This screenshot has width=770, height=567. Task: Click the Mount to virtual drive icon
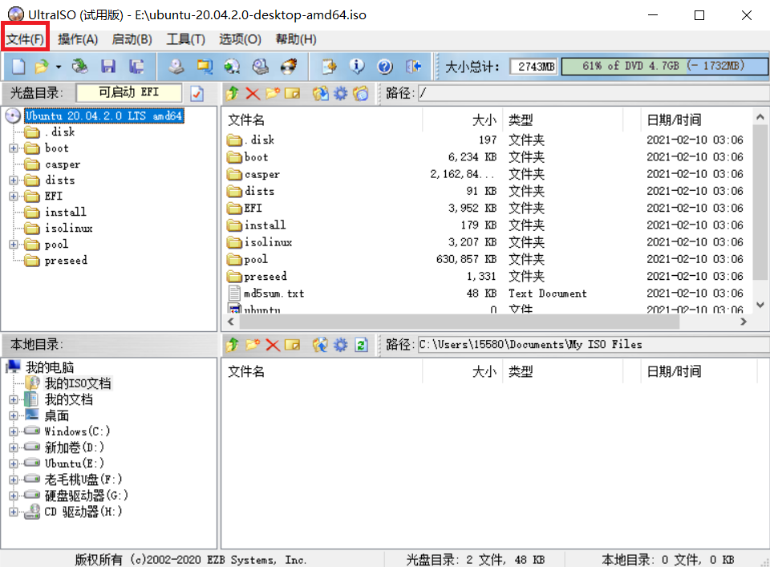tap(260, 67)
